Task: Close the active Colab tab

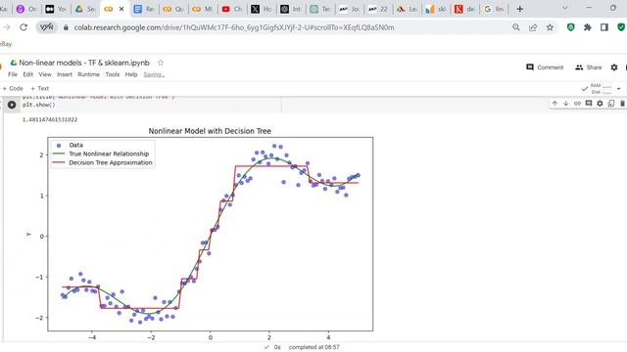Action: point(121,9)
